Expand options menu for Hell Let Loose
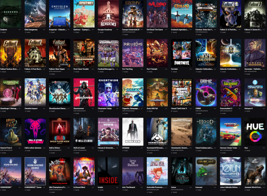267x196 pixels. (93, 148)
